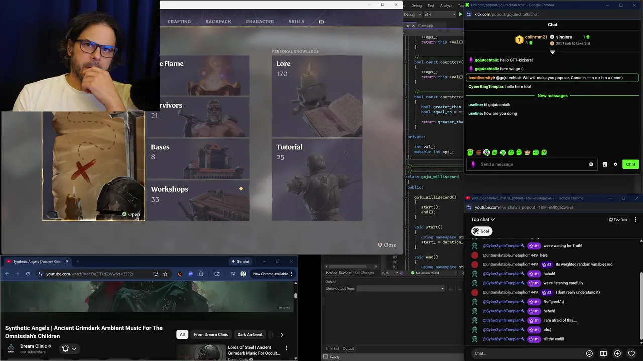Select the Skills tab in game menu
The height and width of the screenshot is (361, 643).
(x=296, y=22)
